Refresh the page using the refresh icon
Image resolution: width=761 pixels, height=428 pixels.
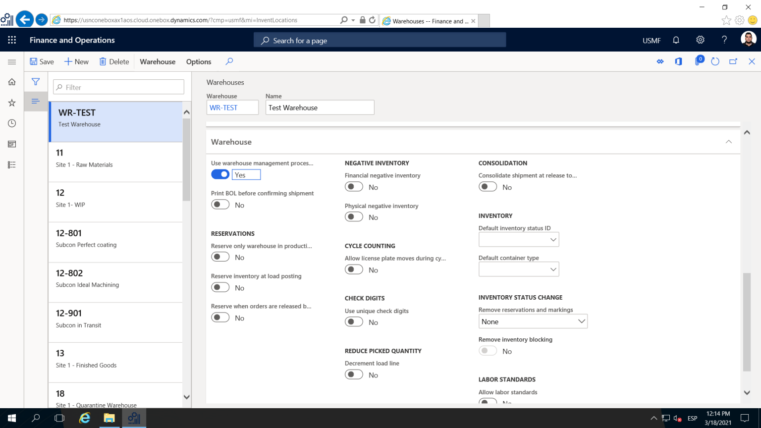(x=715, y=61)
